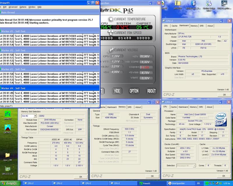Image resolution: width=233 pixels, height=186 pixels.
Task: Click OK in the CPU-Z SPD Slot #2 window
Action: click(81, 177)
